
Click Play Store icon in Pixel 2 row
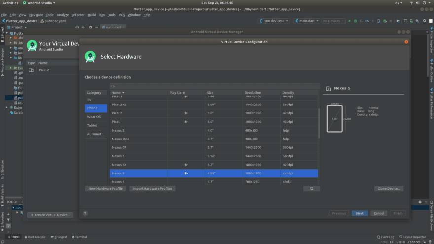point(186,113)
